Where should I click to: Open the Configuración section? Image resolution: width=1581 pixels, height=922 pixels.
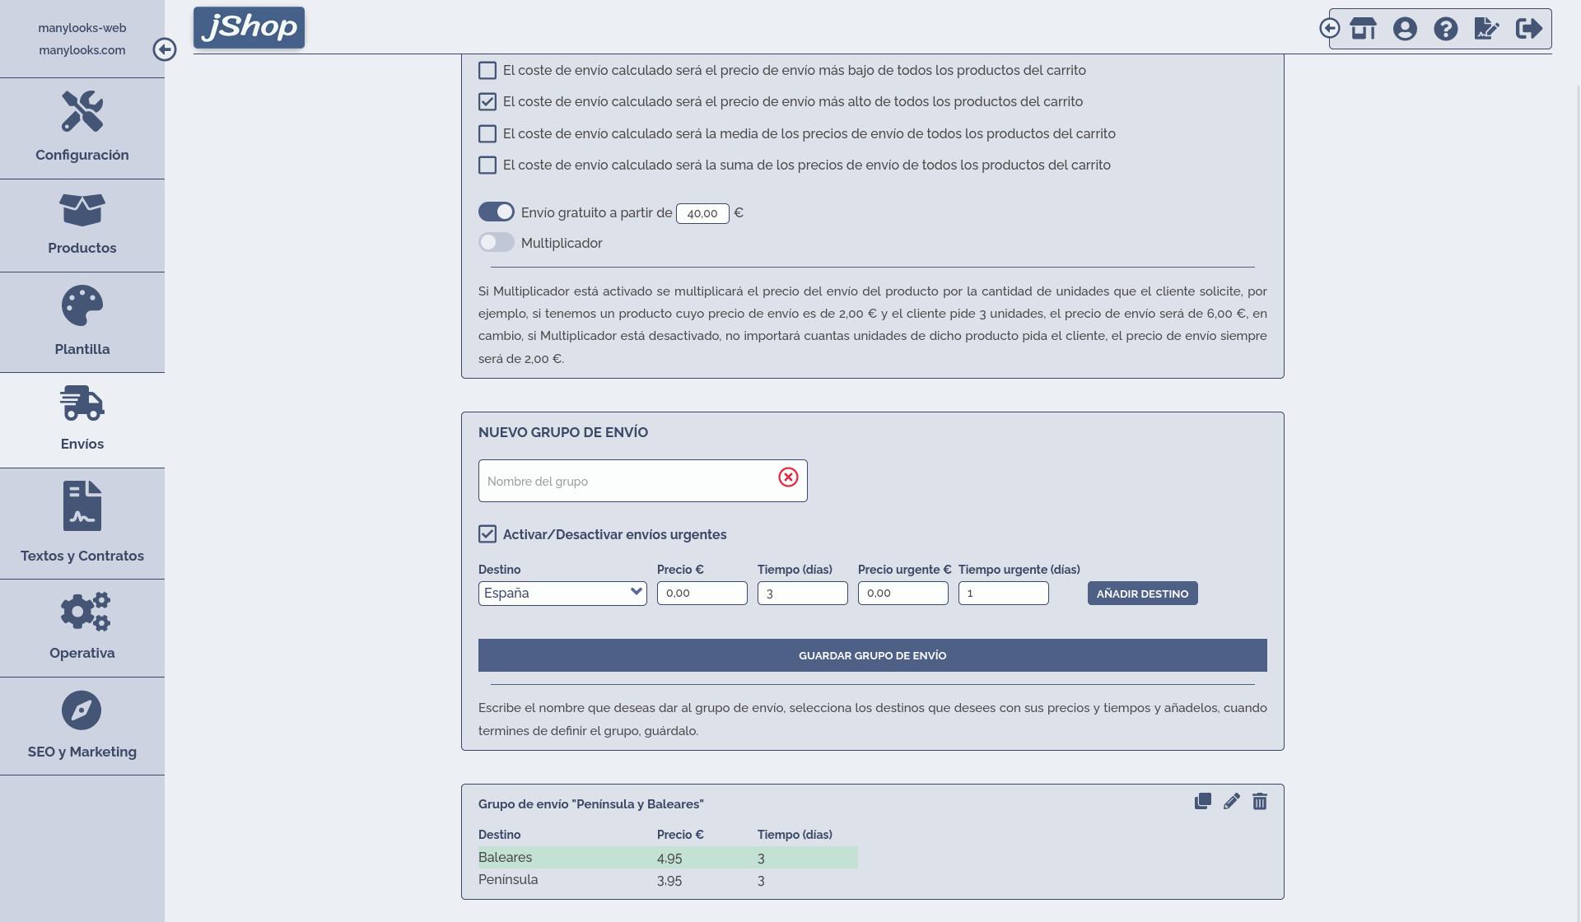[x=82, y=128]
